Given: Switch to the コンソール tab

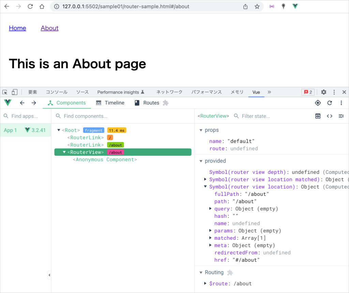Looking at the screenshot, I should point(57,92).
